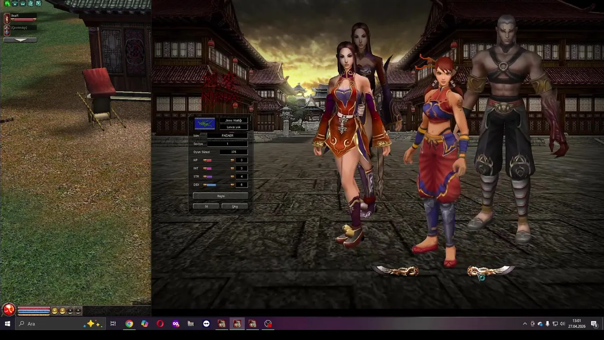Viewport: 604px width, 340px height.
Task: Click the STR stat bar
Action: point(218,177)
